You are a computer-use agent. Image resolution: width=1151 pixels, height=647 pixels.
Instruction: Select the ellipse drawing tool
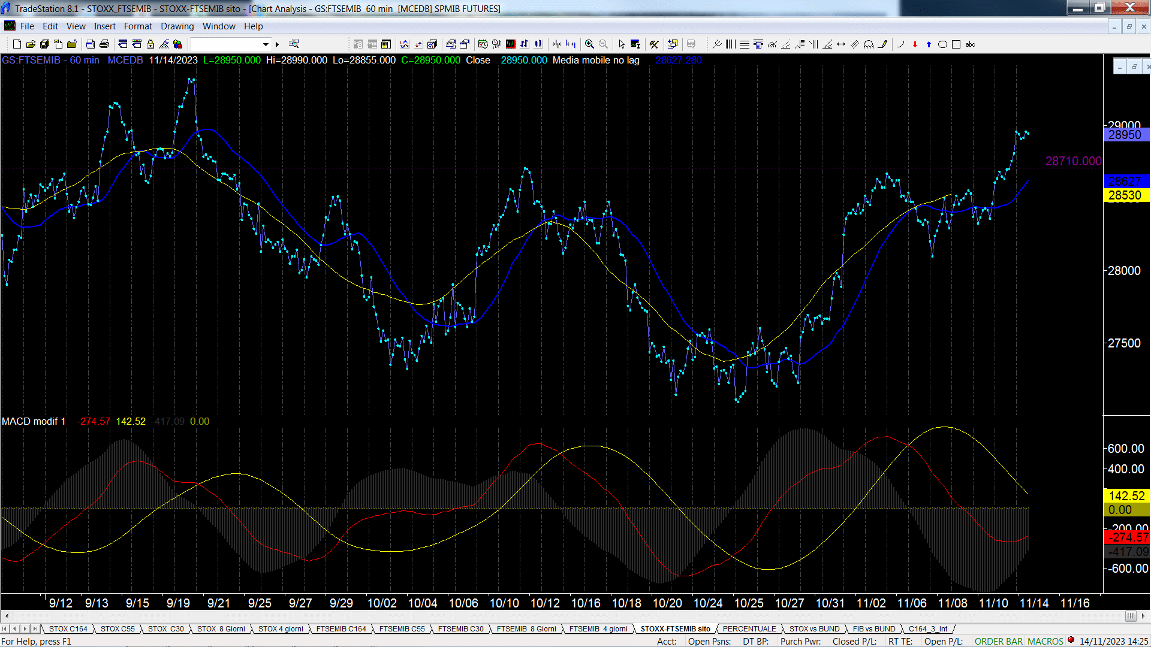pos(942,44)
